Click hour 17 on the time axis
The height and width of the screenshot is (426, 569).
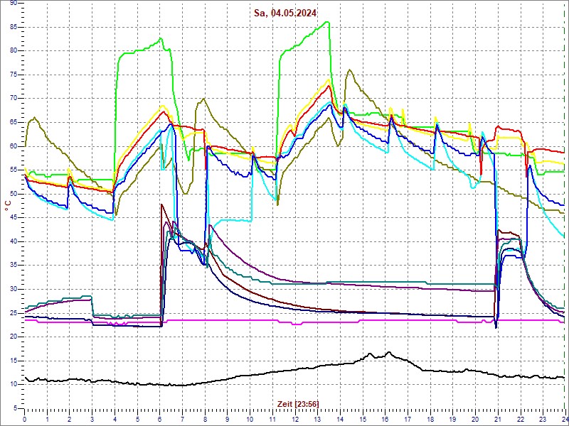[407, 418]
